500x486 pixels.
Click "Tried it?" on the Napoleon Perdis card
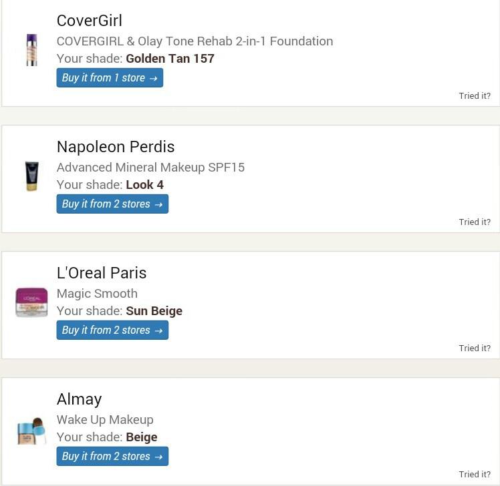pos(474,222)
